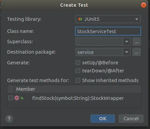Toggle Show inherited methods checkbox
The height and width of the screenshot is (129, 150).
pyautogui.click(x=78, y=80)
